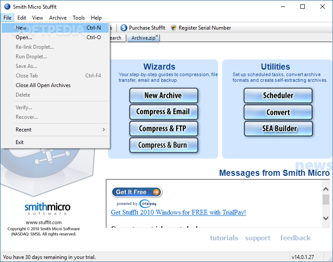Image resolution: width=333 pixels, height=262 pixels.
Task: Click the StuffIt app icon in title bar
Action: click(x=7, y=7)
